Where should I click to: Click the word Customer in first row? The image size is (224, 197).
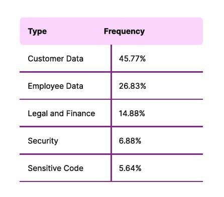(x=46, y=59)
